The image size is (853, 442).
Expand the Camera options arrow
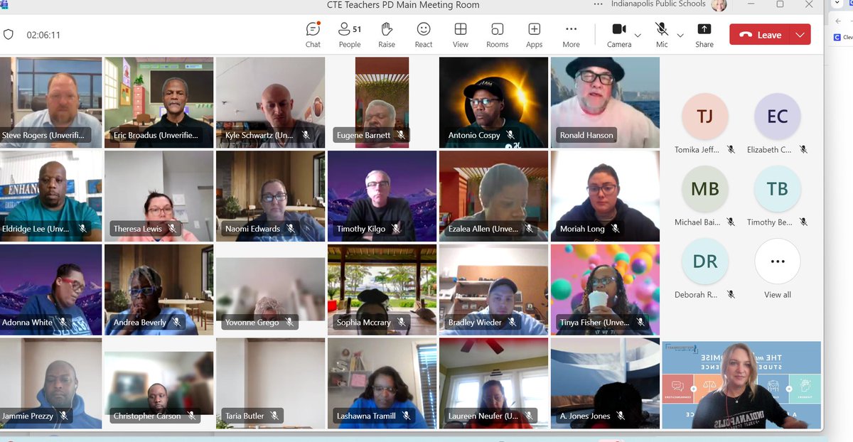[x=638, y=35]
